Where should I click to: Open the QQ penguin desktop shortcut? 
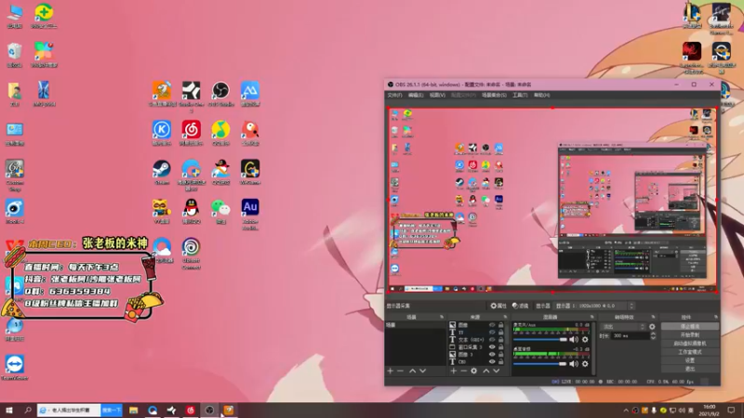tap(191, 212)
